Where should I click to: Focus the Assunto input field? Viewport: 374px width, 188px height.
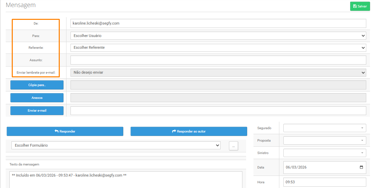[x=218, y=60]
